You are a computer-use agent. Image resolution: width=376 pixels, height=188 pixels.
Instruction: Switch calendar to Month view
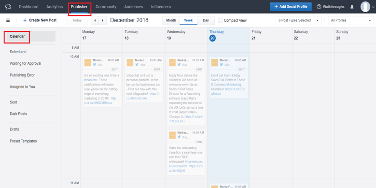(x=171, y=20)
